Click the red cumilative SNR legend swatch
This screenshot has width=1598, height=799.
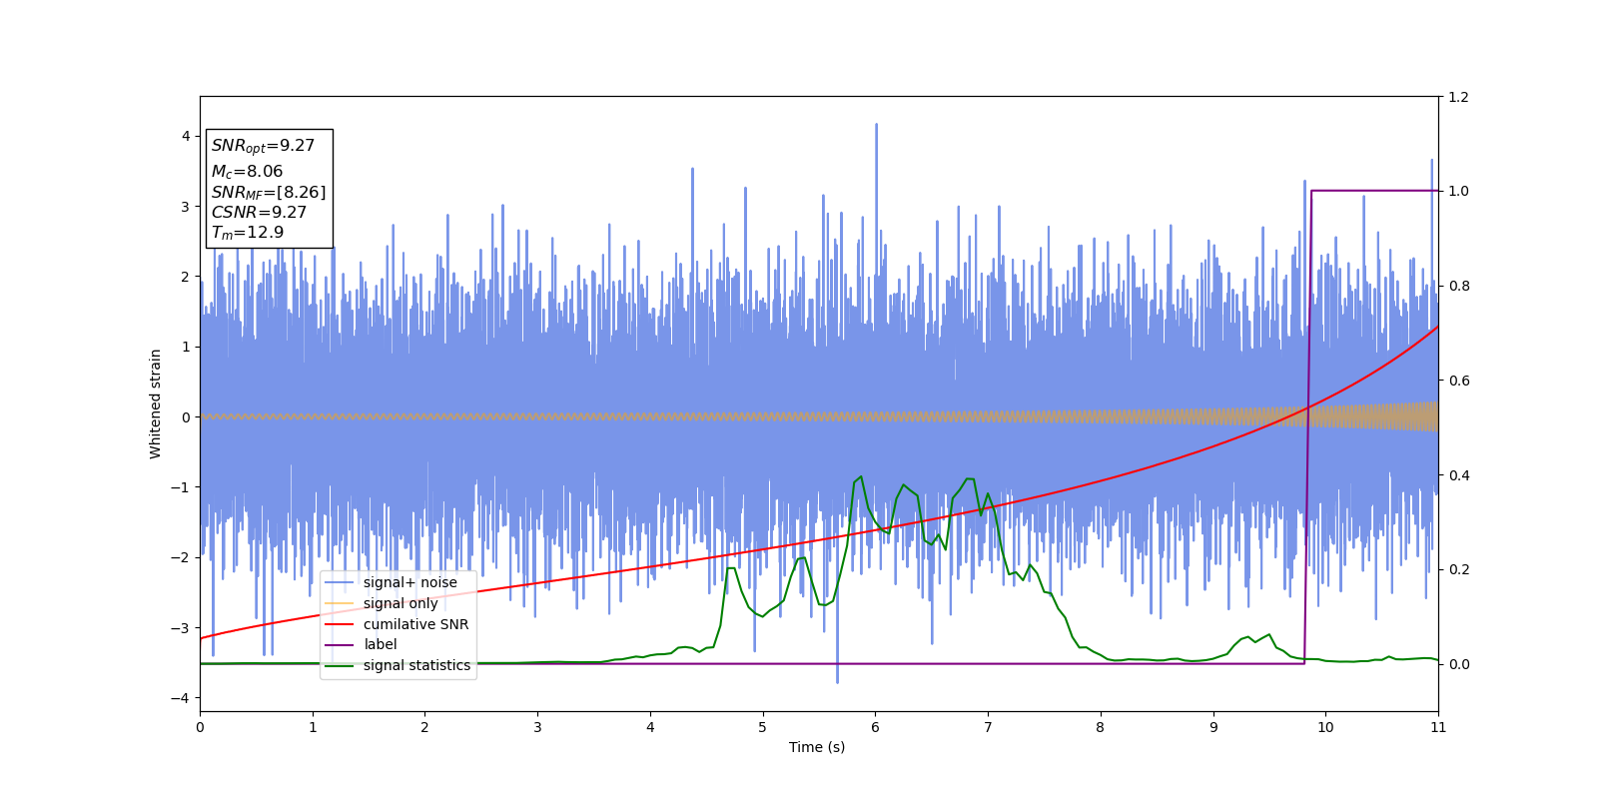tap(340, 624)
